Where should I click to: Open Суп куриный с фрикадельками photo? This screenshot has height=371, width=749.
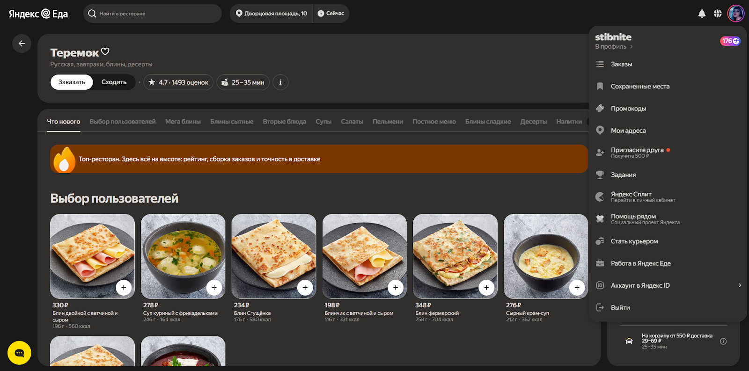(x=183, y=256)
